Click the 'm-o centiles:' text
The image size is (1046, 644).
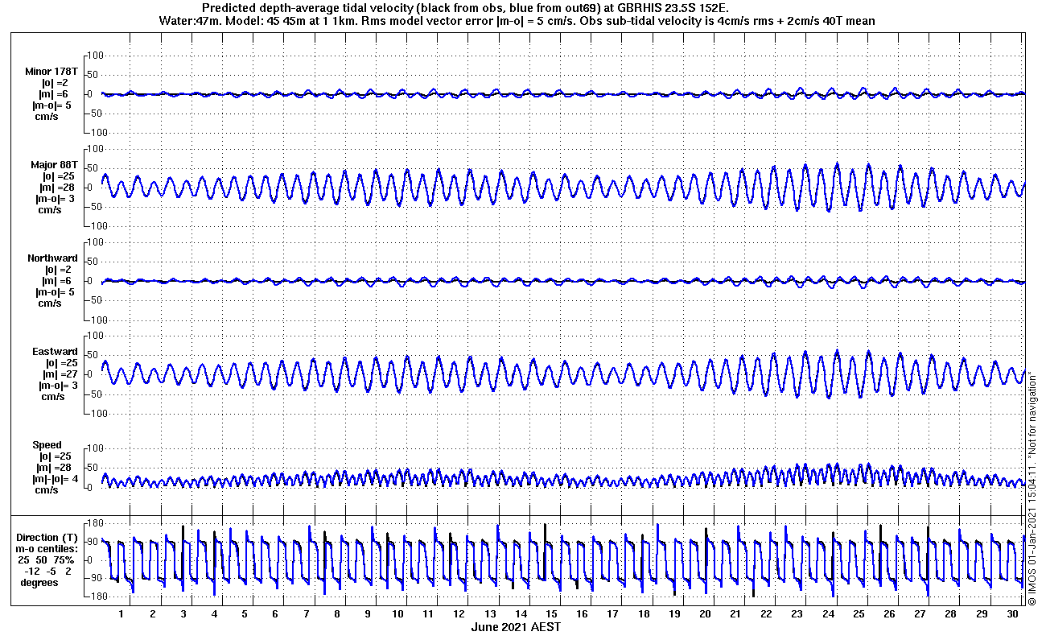(x=46, y=548)
